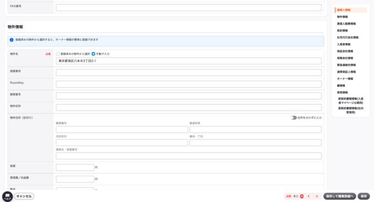Focus the 部屋番号 input field

tap(189, 73)
